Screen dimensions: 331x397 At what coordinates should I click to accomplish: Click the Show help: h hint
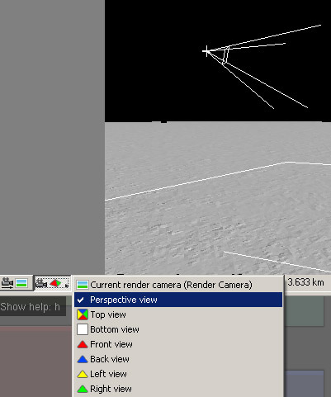(x=31, y=306)
